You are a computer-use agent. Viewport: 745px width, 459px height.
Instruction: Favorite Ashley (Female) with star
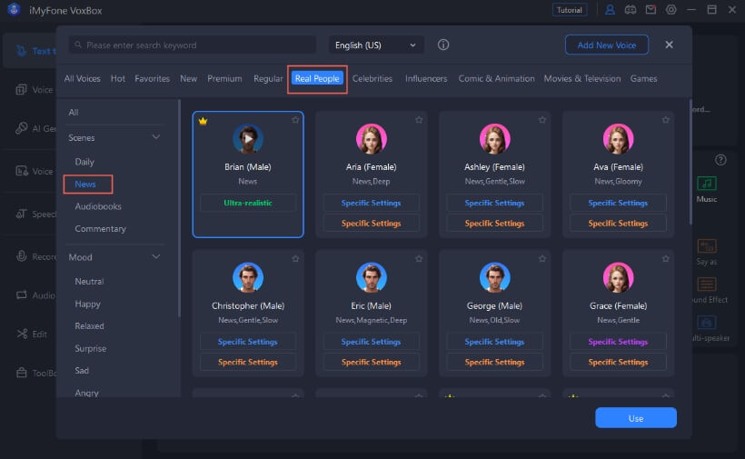[542, 120]
